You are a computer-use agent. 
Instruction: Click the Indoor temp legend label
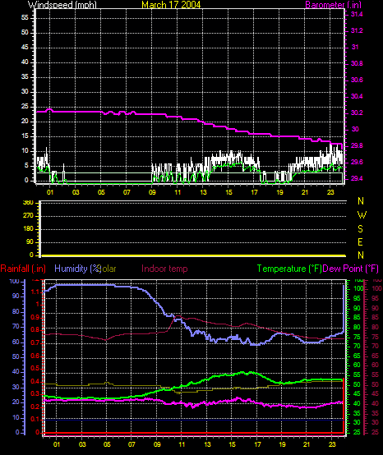pos(164,269)
